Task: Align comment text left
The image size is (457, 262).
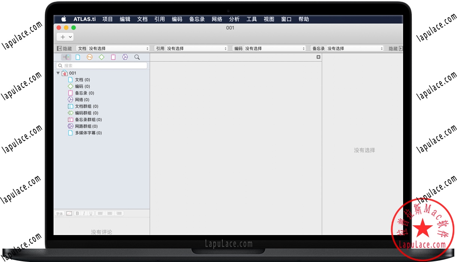Action: pos(100,213)
